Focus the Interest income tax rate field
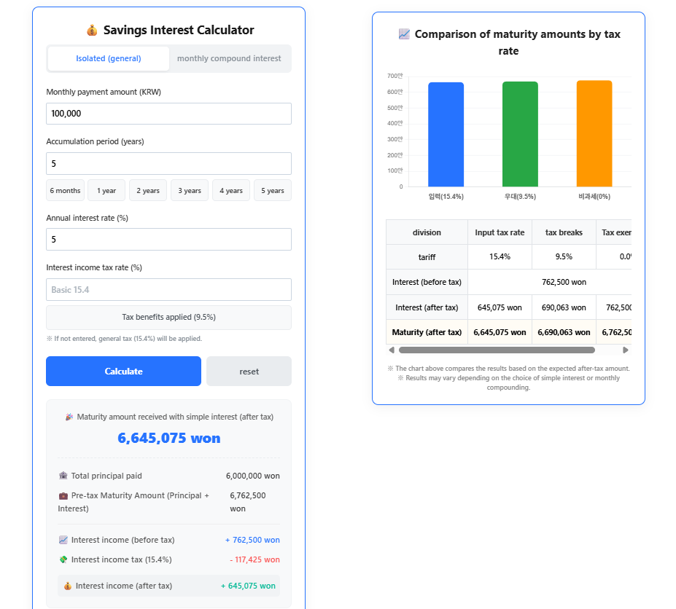The width and height of the screenshot is (676, 609). coord(168,289)
